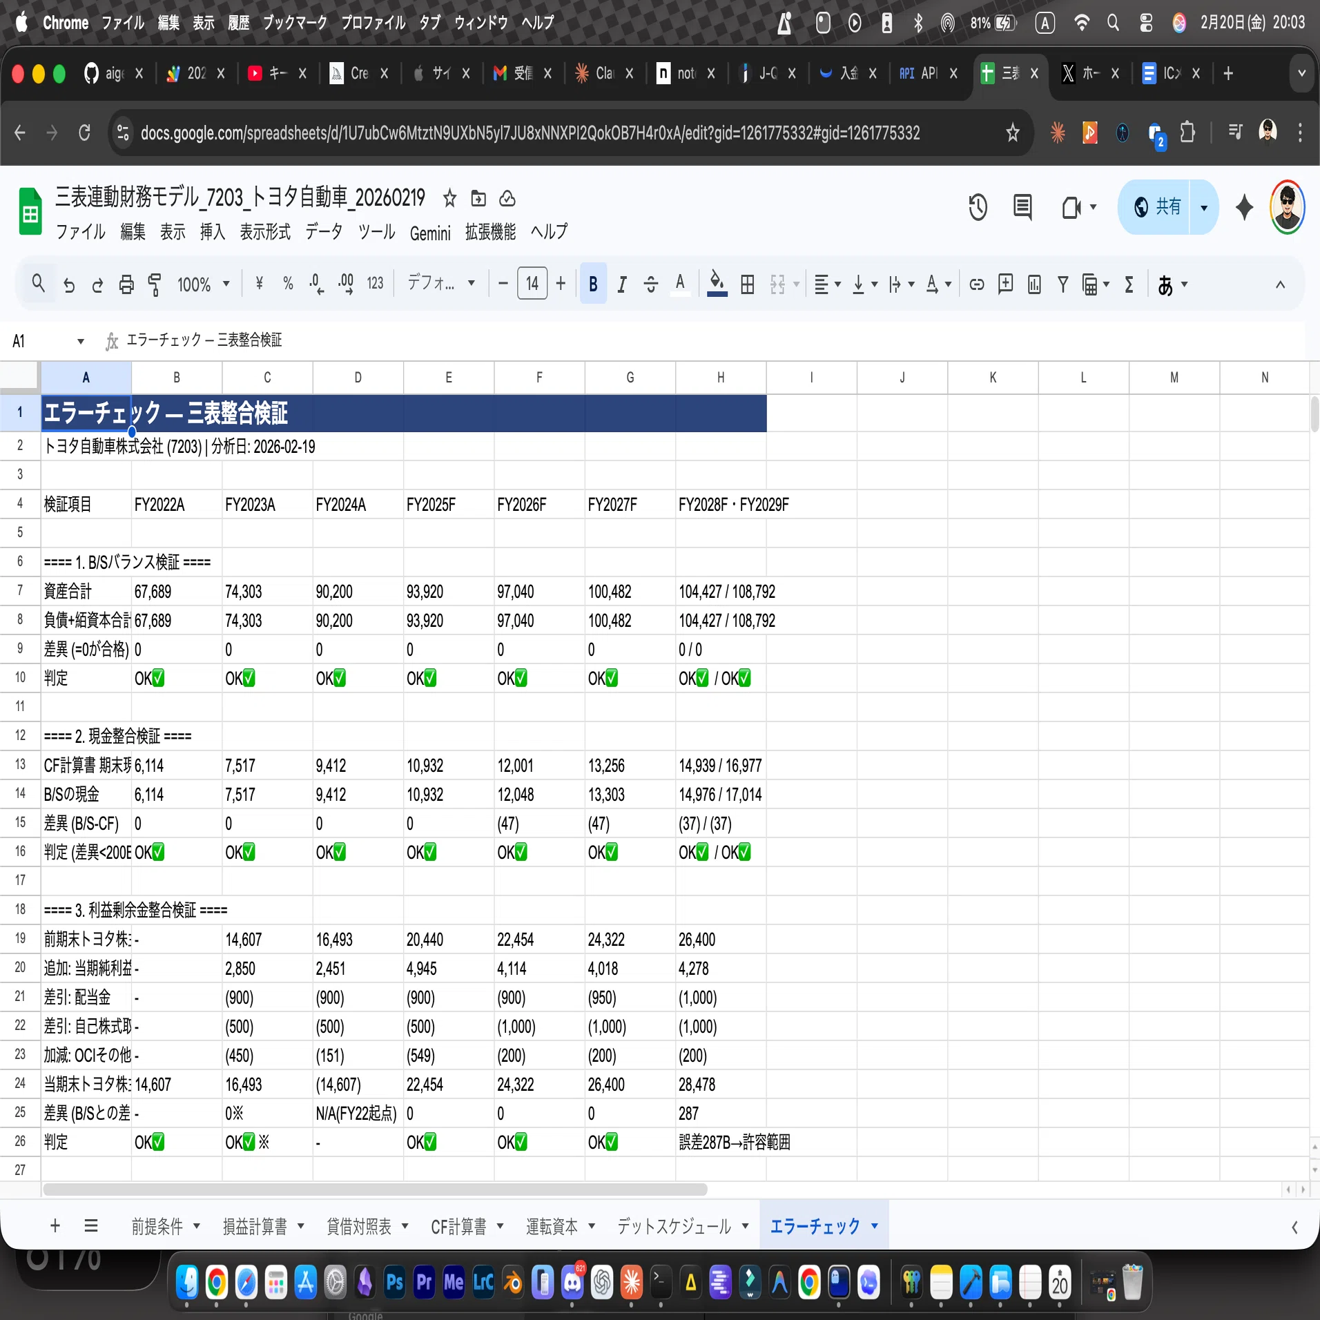Open horizontal align dropdown
This screenshot has width=1320, height=1320.
(827, 284)
